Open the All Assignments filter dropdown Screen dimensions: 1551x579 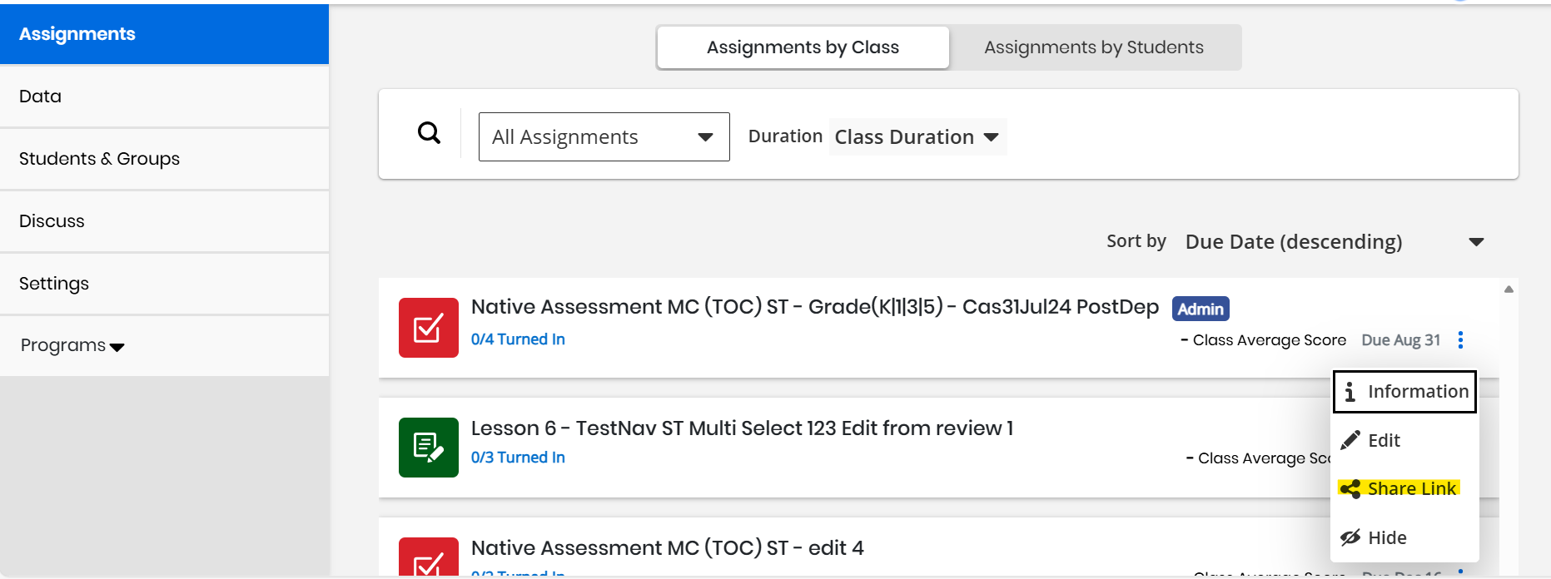point(604,137)
